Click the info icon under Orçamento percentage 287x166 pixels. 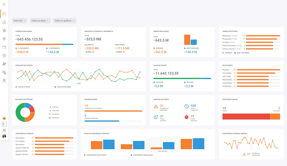93,52
